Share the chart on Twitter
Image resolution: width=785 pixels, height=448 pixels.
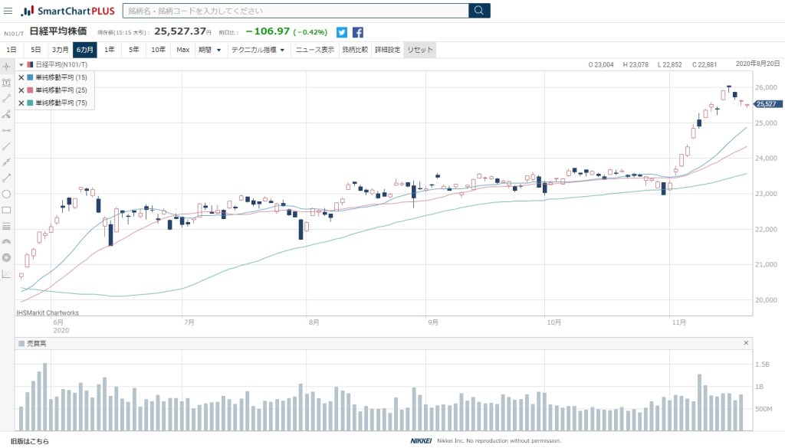point(342,32)
